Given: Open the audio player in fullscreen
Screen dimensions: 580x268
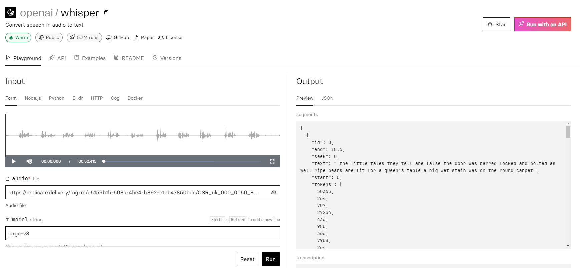Looking at the screenshot, I should point(272,161).
